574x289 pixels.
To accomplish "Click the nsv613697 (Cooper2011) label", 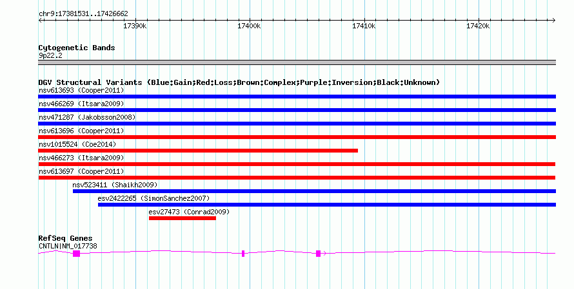I will pos(81,171).
